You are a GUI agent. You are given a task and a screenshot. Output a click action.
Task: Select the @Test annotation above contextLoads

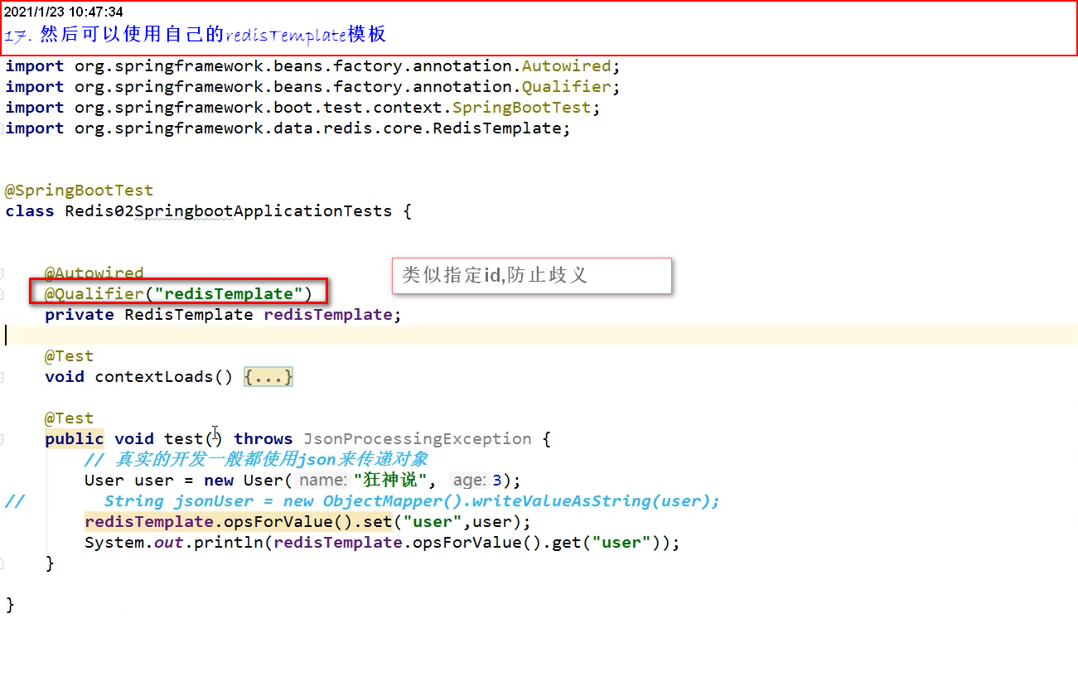69,356
